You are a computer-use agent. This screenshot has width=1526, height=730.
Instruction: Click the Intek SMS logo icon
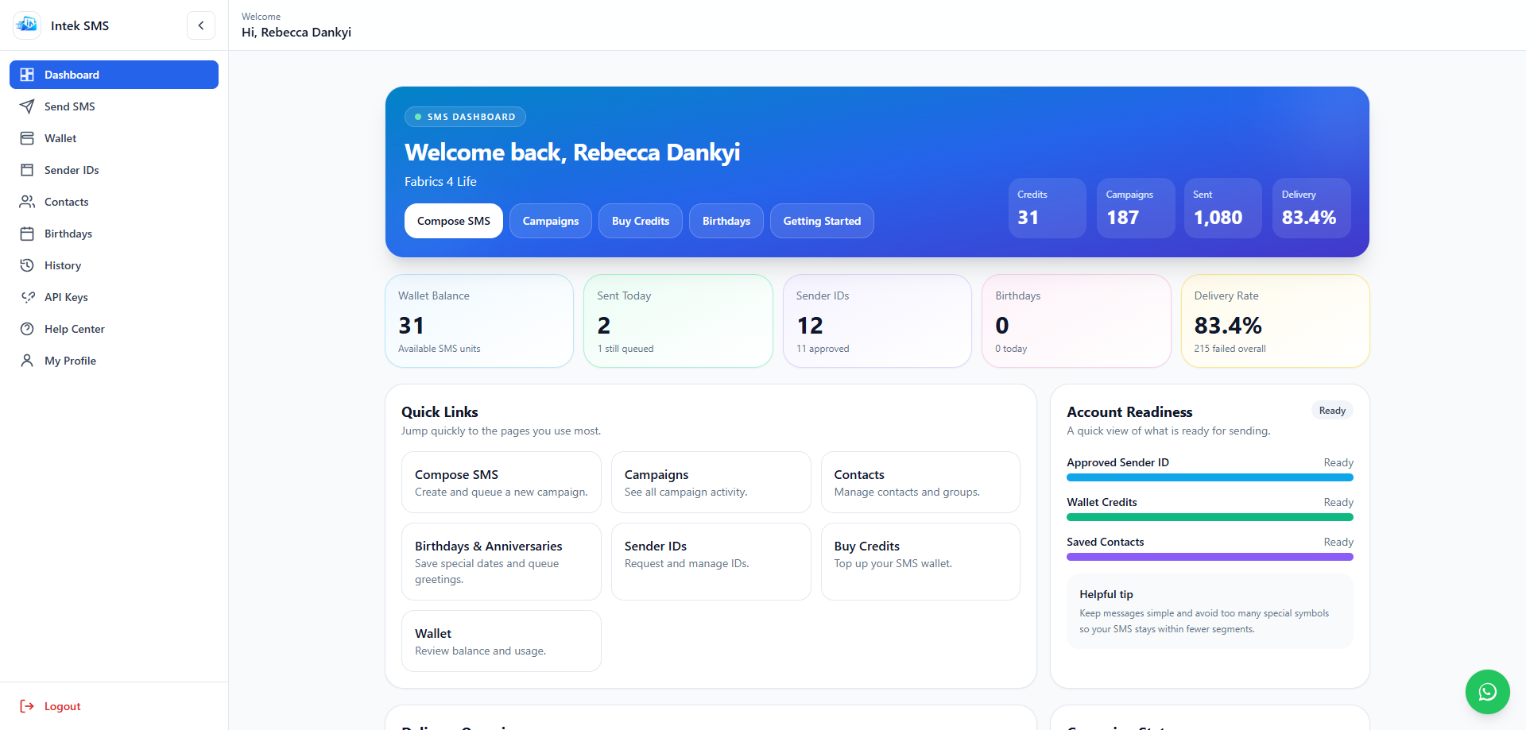[x=26, y=25]
